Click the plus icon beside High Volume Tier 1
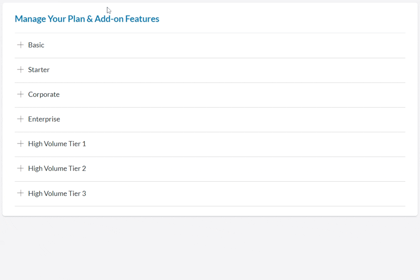Image resolution: width=420 pixels, height=280 pixels. coord(20,144)
